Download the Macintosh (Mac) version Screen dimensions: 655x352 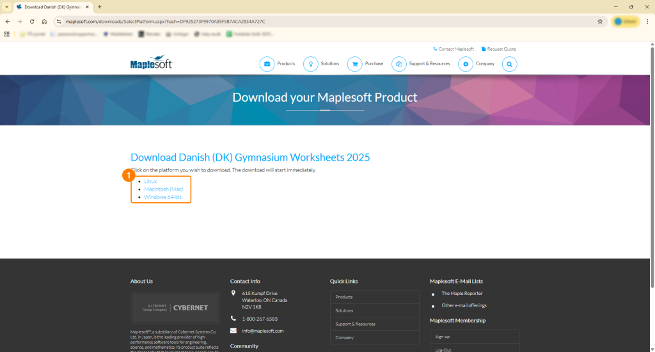(163, 189)
